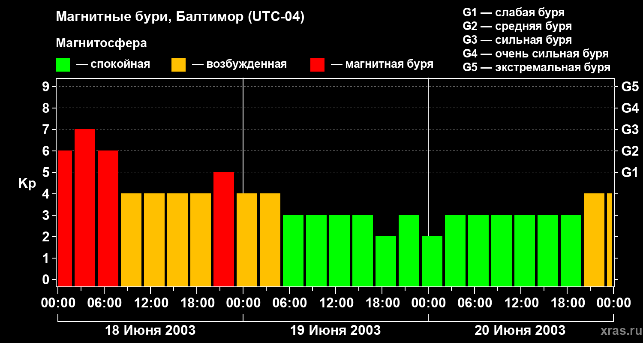Click the "18 Июня 2003" date label
643x343 pixels.
pos(150,331)
